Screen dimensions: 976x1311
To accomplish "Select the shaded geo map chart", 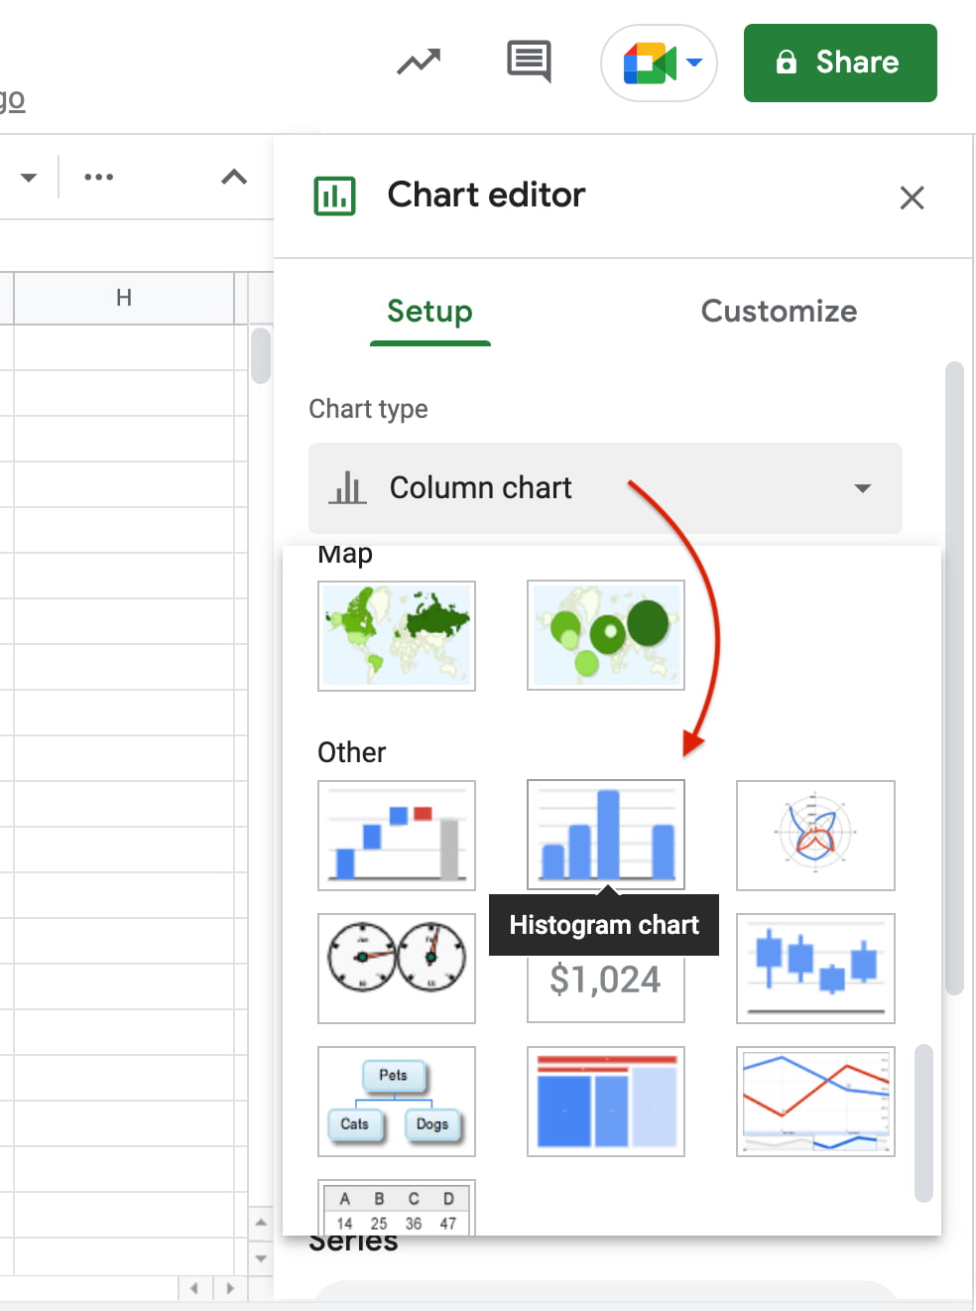I will pos(396,635).
